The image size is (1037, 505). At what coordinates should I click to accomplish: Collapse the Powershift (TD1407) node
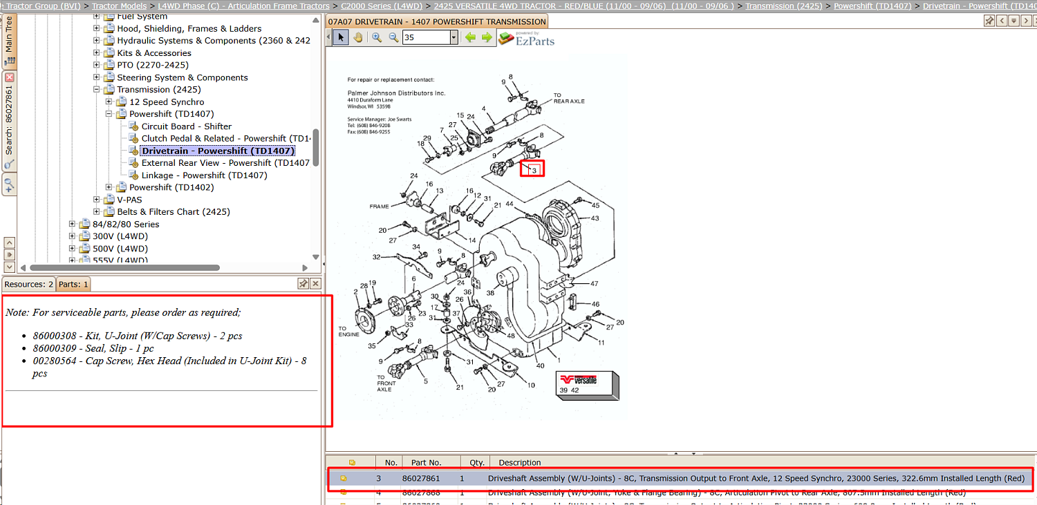pyautogui.click(x=109, y=114)
